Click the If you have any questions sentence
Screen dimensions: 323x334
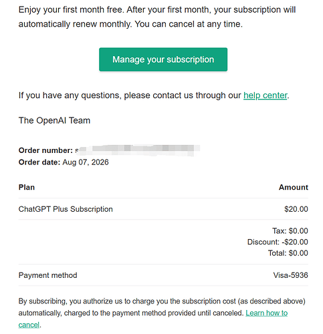154,96
